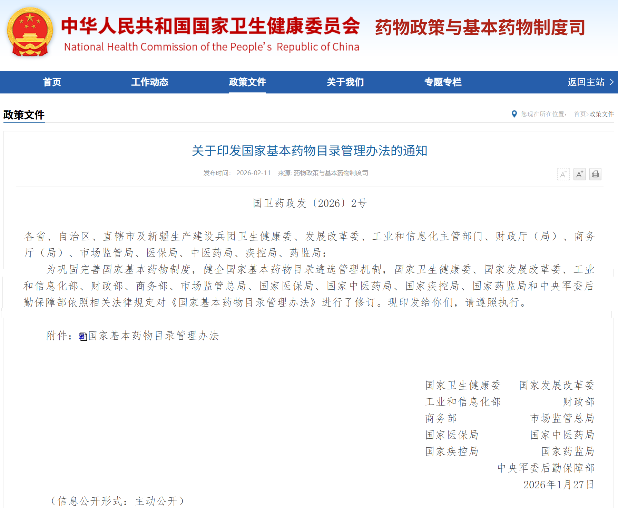This screenshot has height=508, width=618.
Task: Click 政策文件 in the breadcrumb trail
Action: [x=601, y=114]
